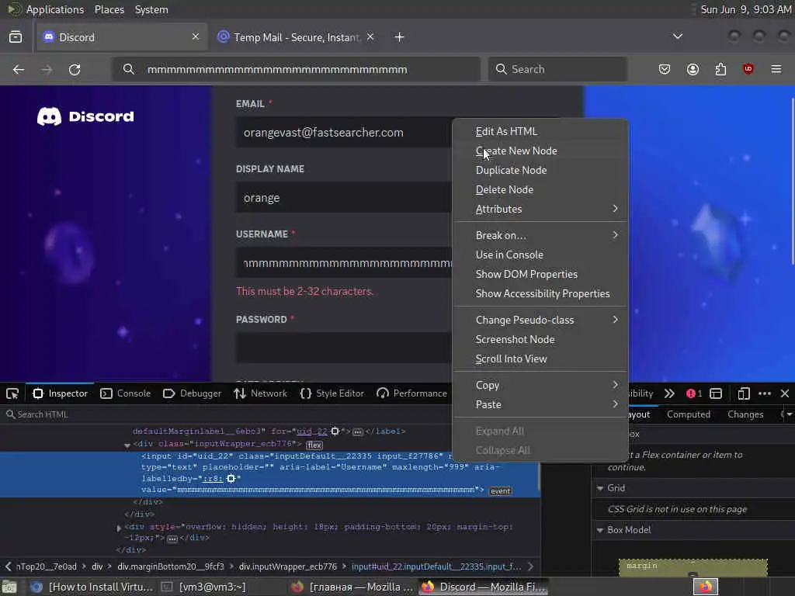The height and width of the screenshot is (596, 795).
Task: Switch to the Performance tab
Action: tap(411, 393)
